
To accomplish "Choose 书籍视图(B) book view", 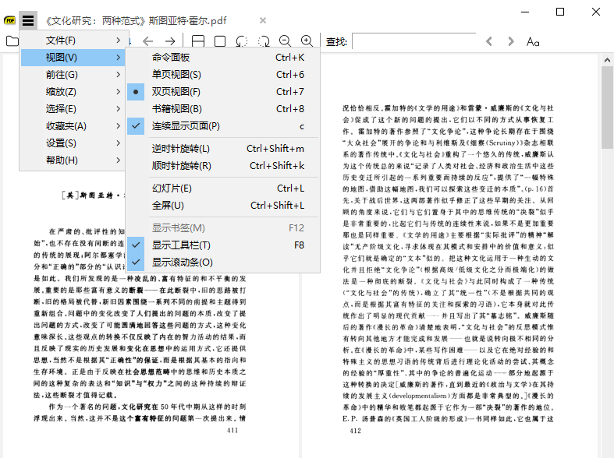I will (223, 109).
